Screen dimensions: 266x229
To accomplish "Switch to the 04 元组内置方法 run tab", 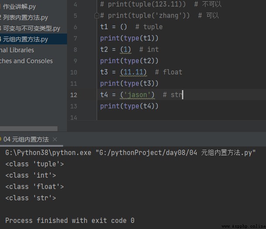I will pyautogui.click(x=26, y=139).
